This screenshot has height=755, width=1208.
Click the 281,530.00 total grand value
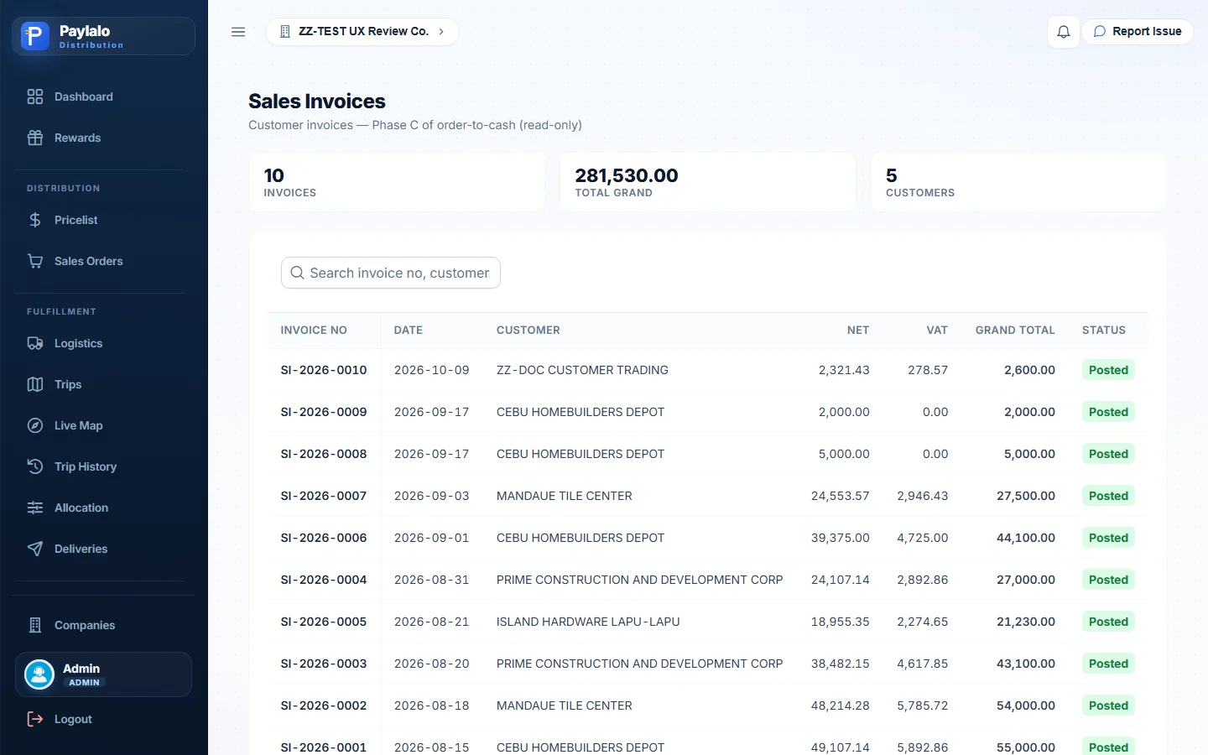[627, 175]
